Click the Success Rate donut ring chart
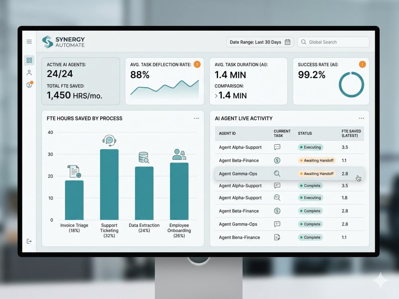Screen dimensions: 399x299 pos(351,85)
